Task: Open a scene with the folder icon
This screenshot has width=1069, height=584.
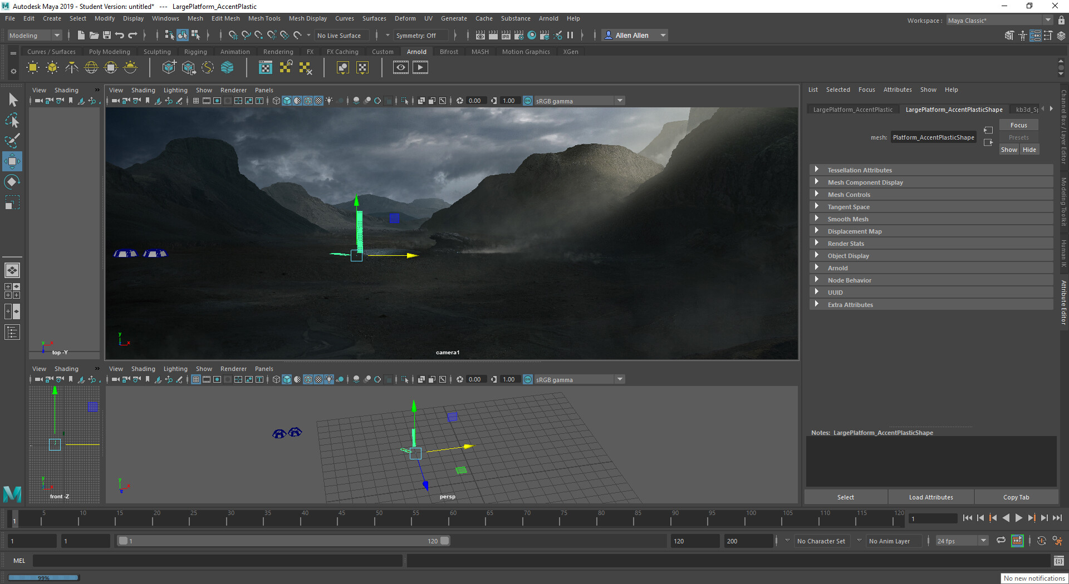Action: 94,35
